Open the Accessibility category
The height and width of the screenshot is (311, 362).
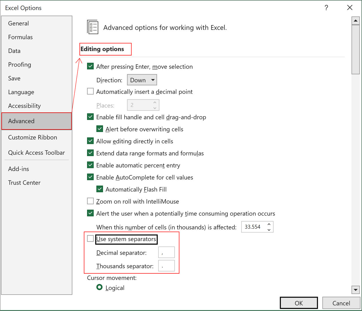point(24,106)
